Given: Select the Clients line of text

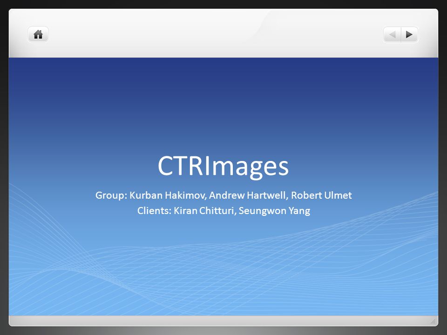Looking at the screenshot, I should click(x=223, y=210).
